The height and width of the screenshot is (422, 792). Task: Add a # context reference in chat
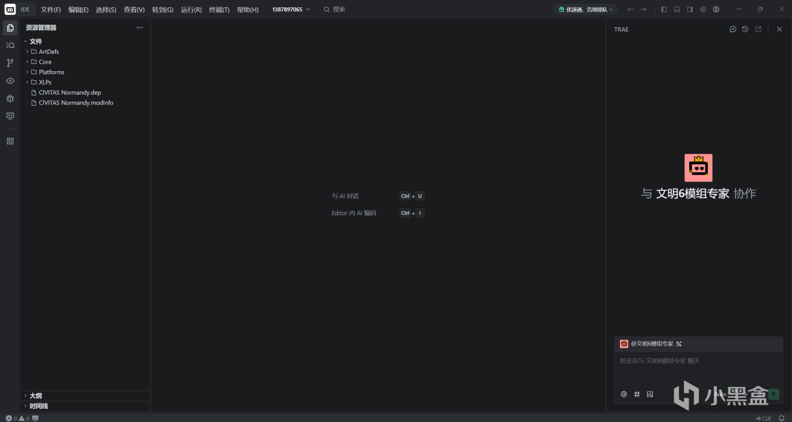(x=637, y=394)
